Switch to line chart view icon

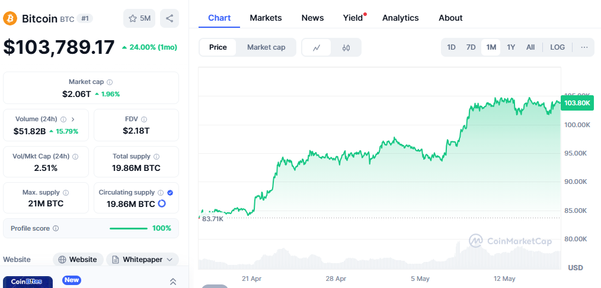pos(317,47)
